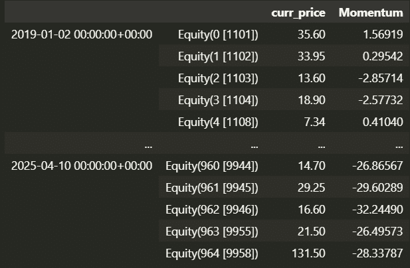
Task: Click the curr_price column header
Action: (298, 13)
